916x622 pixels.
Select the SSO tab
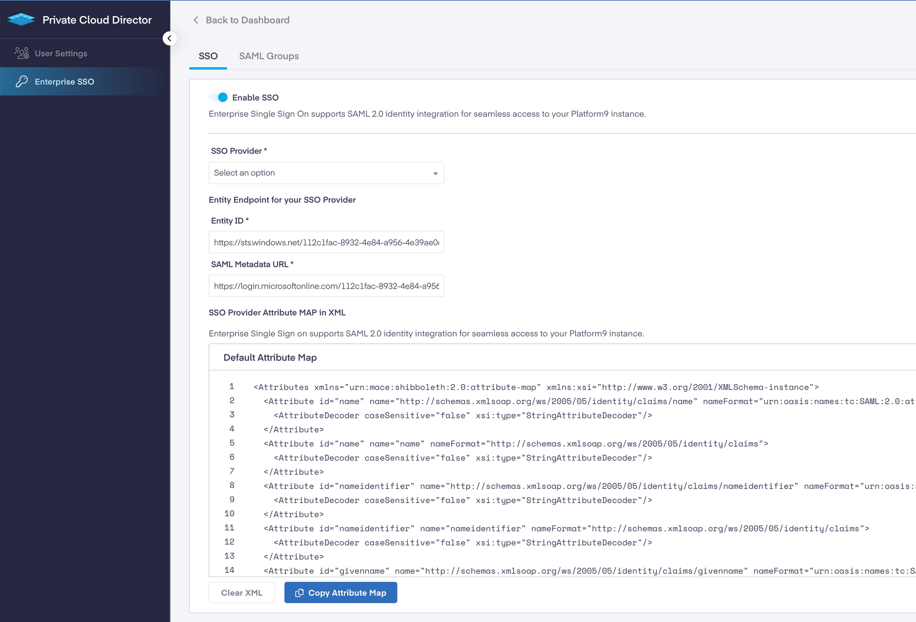tap(208, 56)
